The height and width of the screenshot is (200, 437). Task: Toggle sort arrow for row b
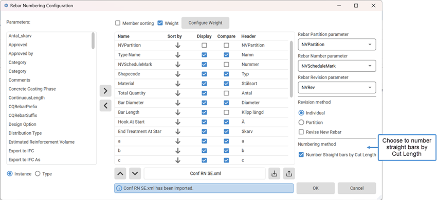pyautogui.click(x=178, y=150)
